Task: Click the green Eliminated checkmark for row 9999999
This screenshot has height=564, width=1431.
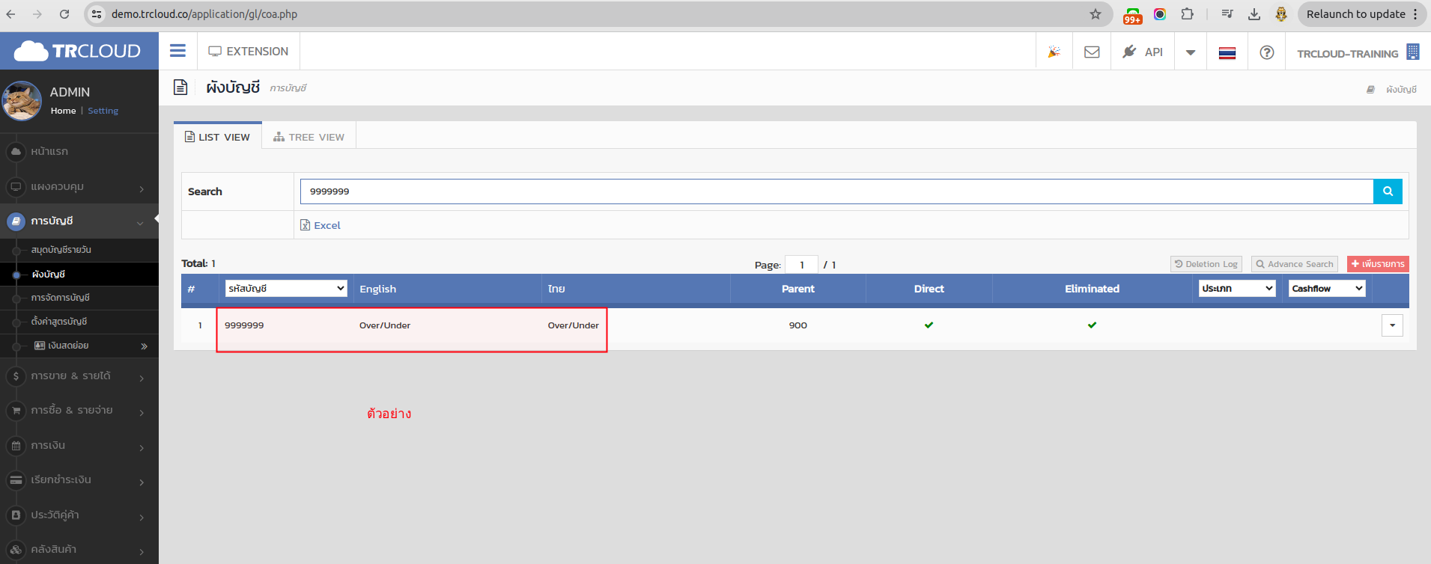Action: pyautogui.click(x=1092, y=325)
